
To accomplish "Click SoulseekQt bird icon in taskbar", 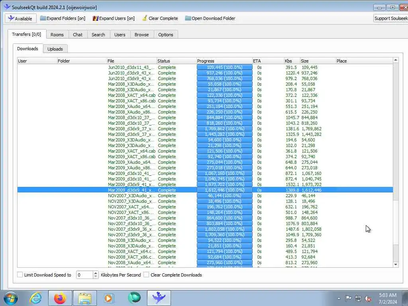I will [x=159, y=298].
